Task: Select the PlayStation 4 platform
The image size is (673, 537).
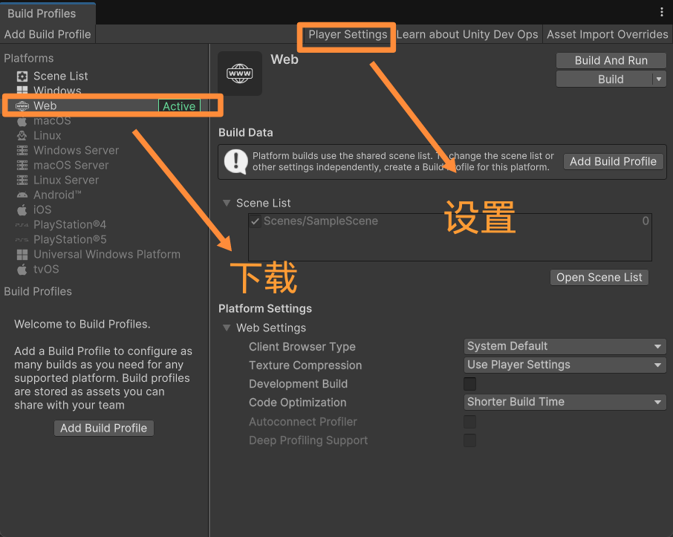Action: click(105, 225)
